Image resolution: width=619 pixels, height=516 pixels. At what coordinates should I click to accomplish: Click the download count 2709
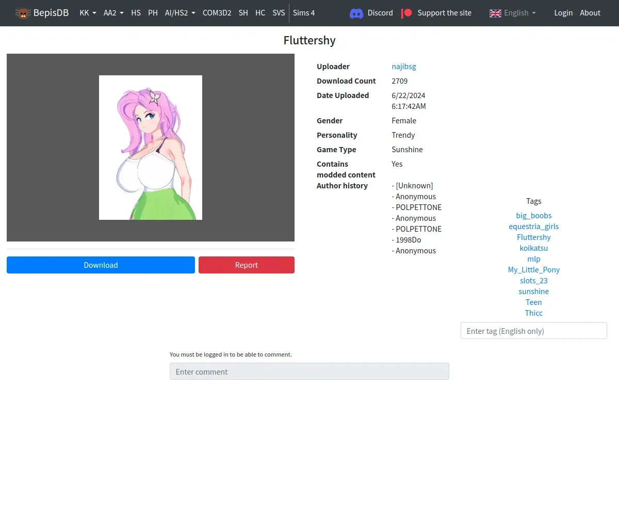400,80
